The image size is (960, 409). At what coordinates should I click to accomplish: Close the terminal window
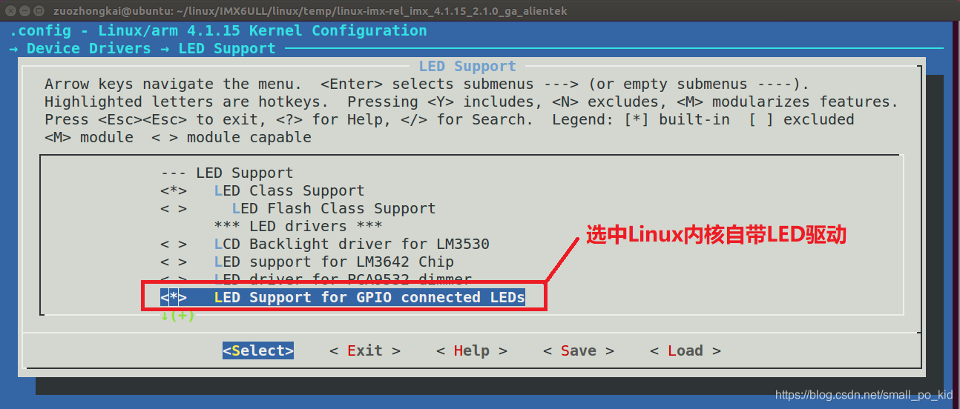[10, 11]
